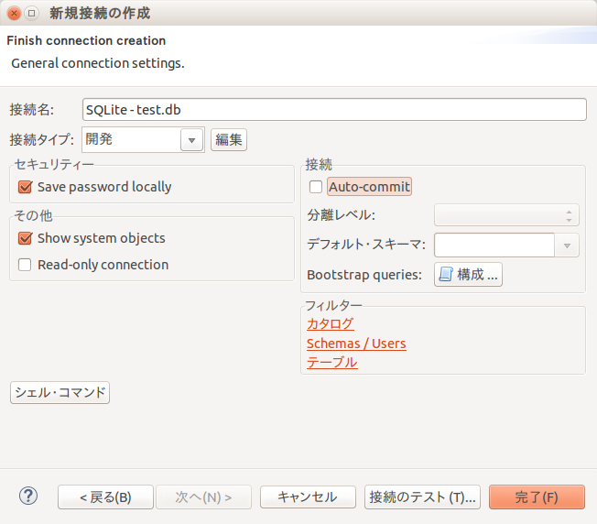Close the 新規接続の作成 dialog

coord(14,14)
